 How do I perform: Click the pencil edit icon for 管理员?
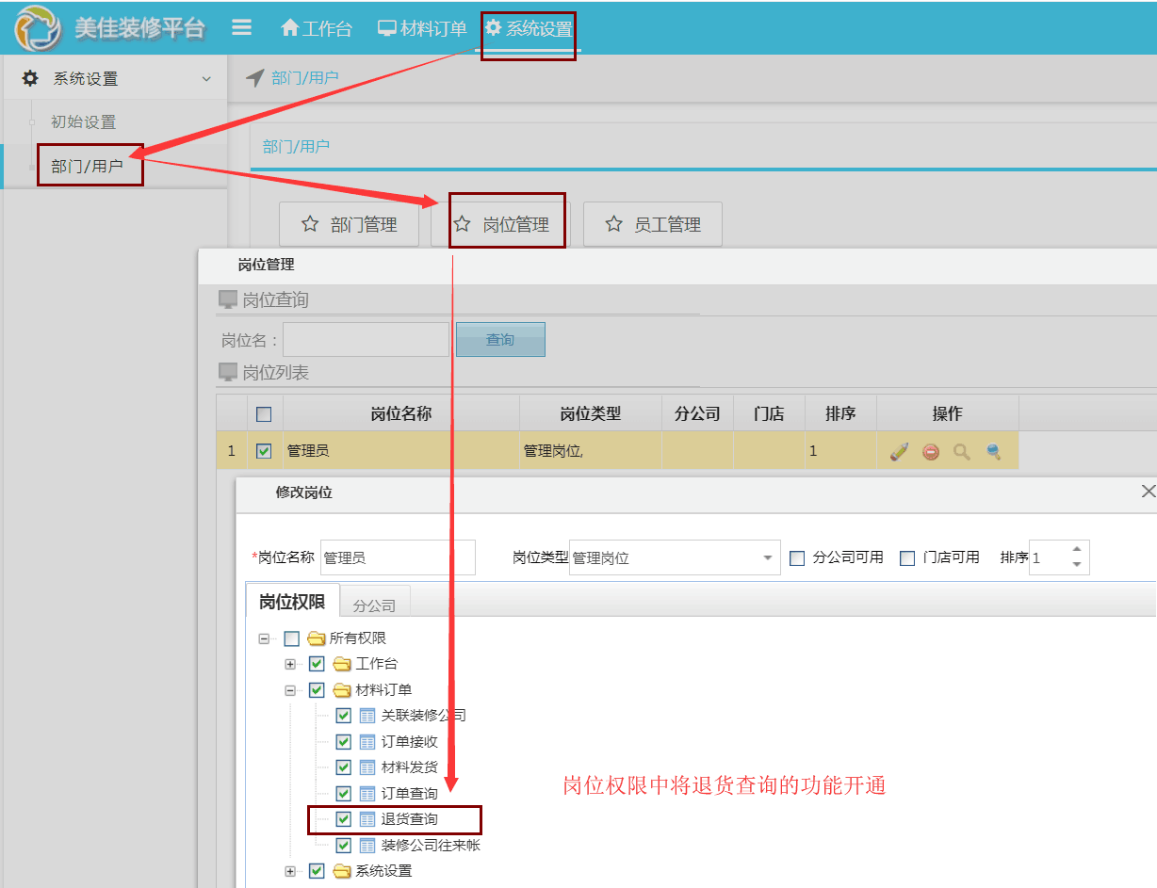(x=899, y=452)
